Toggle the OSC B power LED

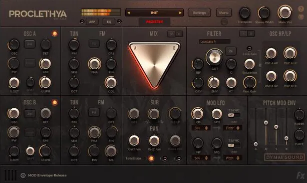(x=55, y=102)
